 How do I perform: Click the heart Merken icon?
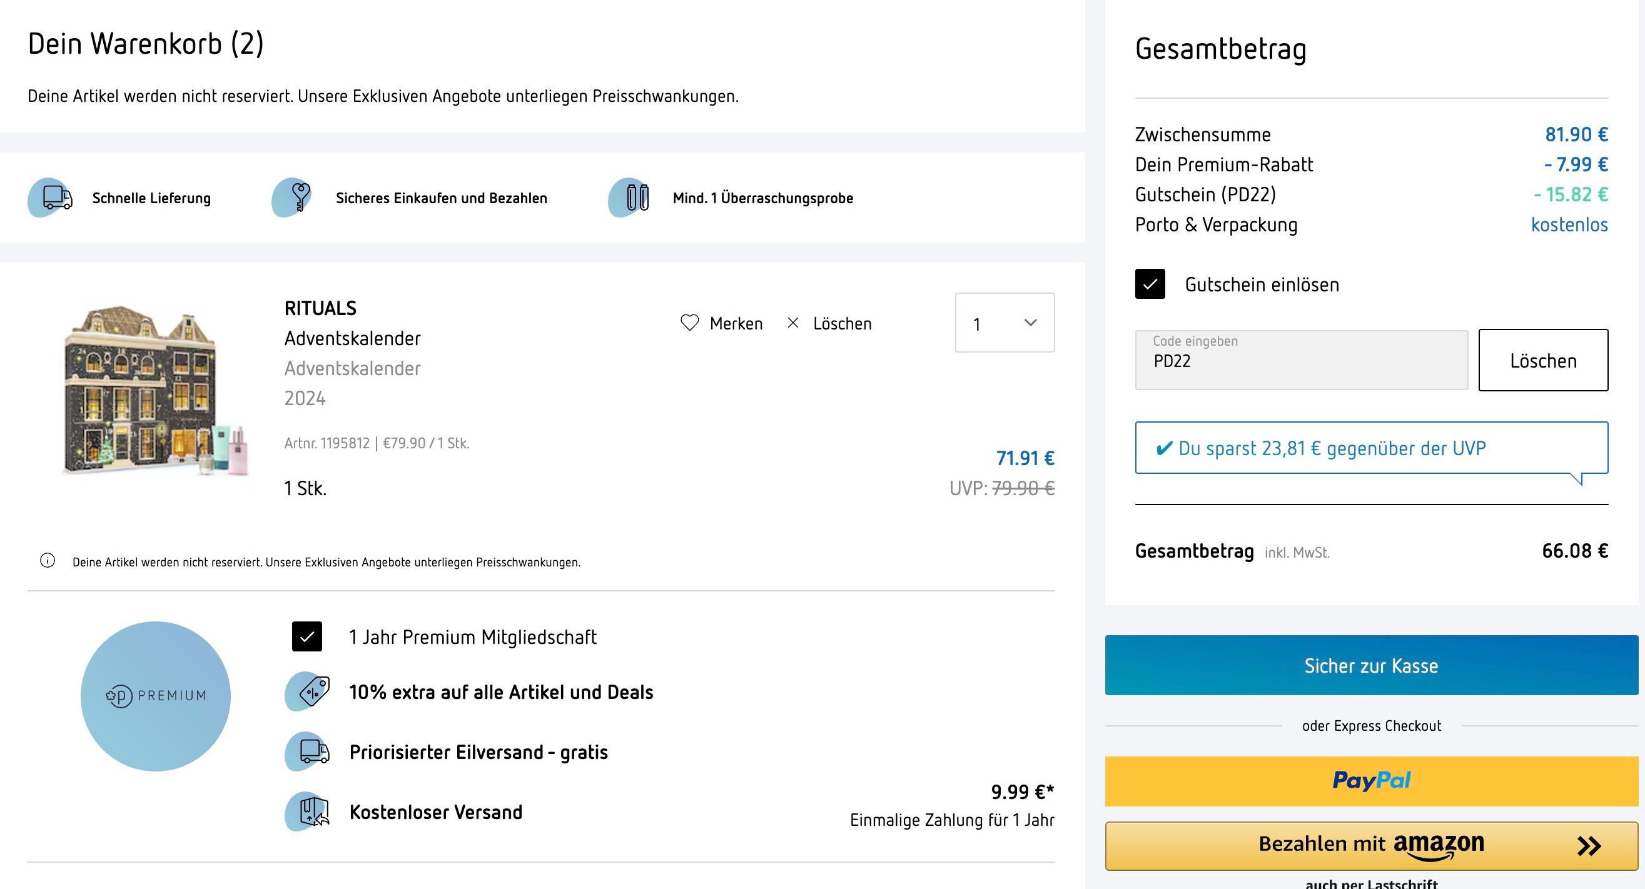pyautogui.click(x=689, y=323)
